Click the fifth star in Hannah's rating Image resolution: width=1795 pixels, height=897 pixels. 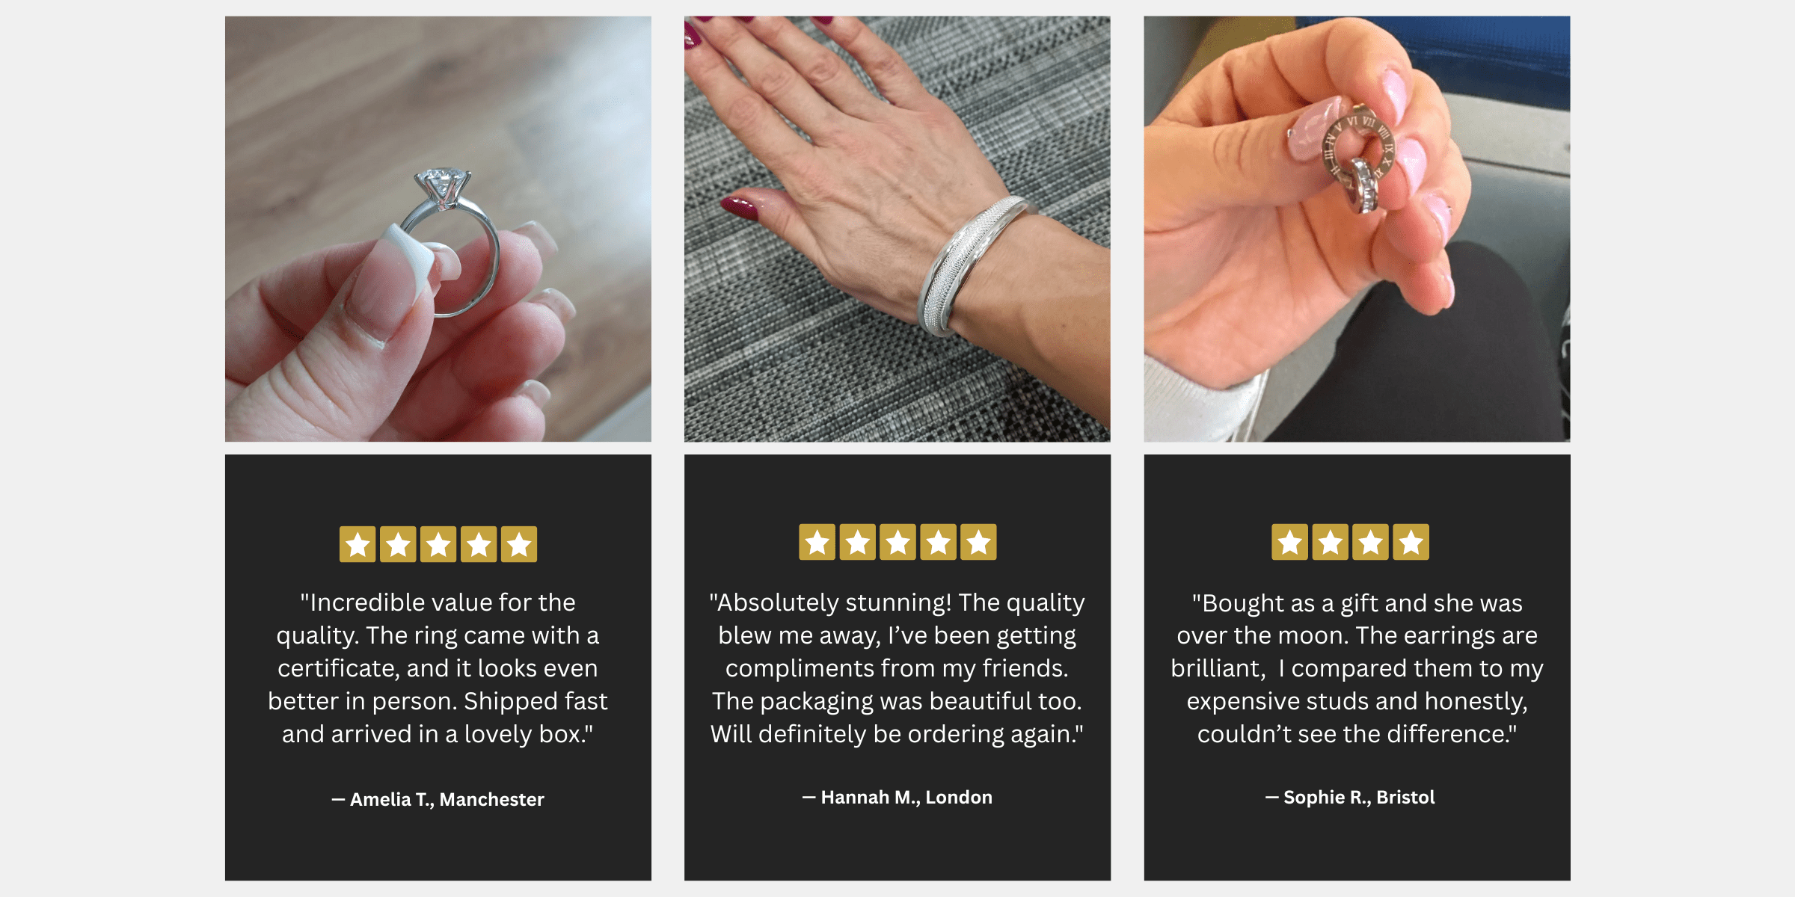979,542
